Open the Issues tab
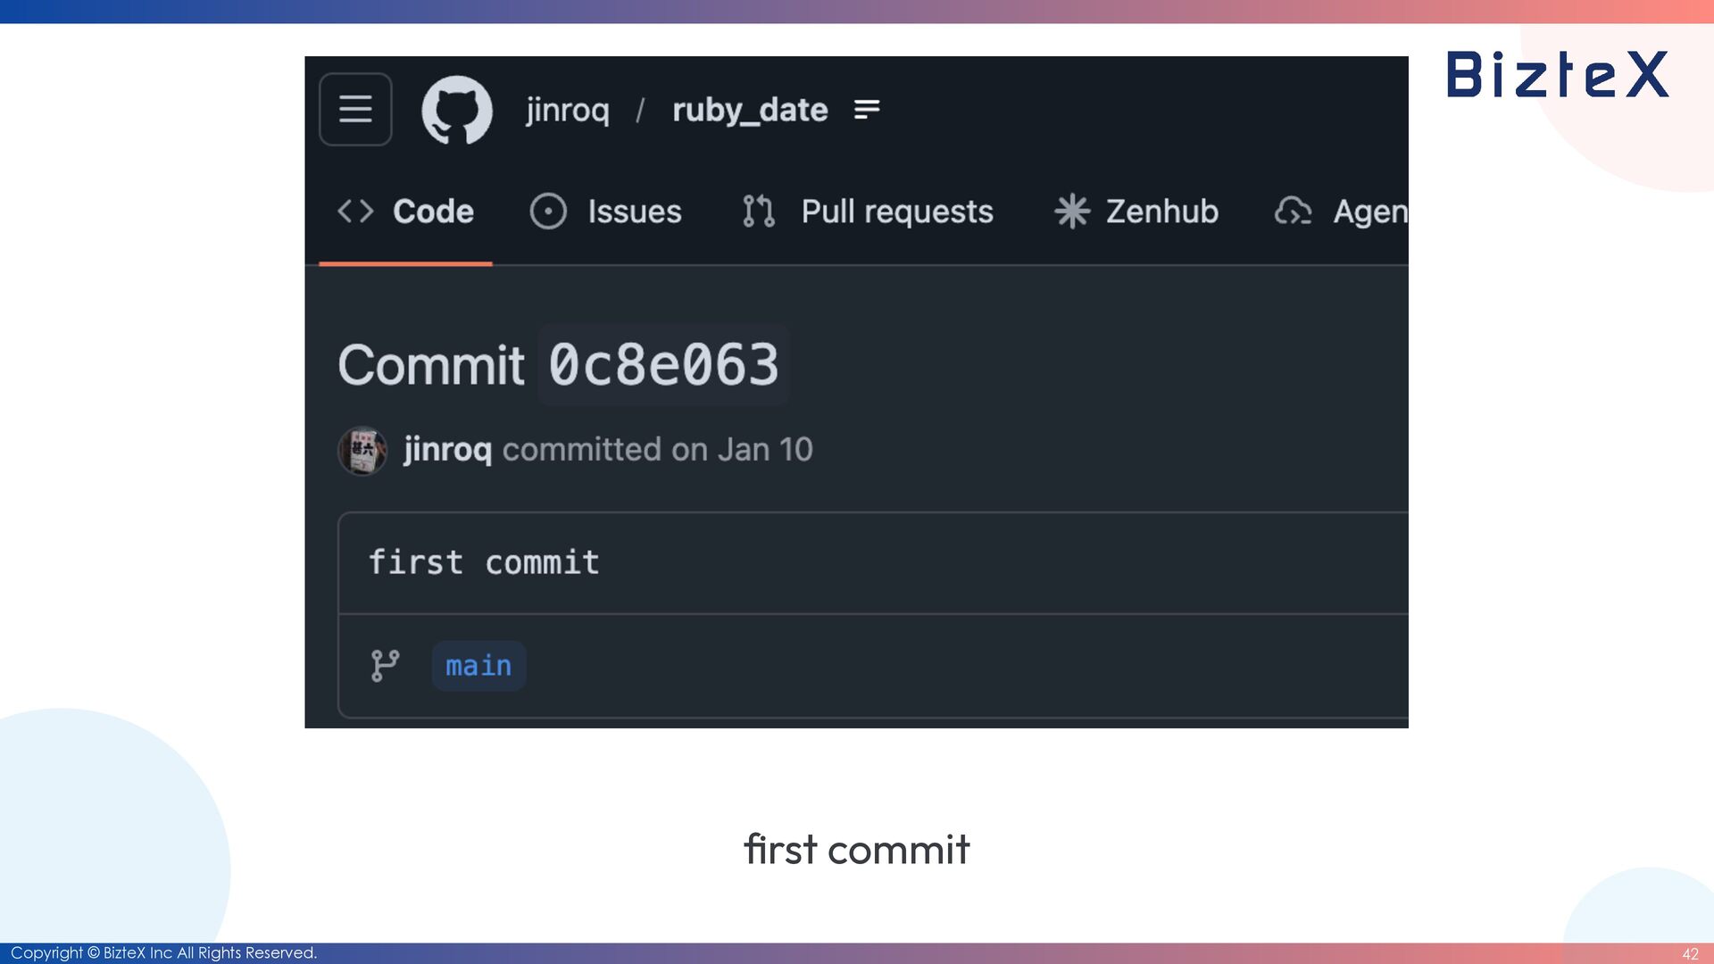The width and height of the screenshot is (1714, 964). point(634,212)
